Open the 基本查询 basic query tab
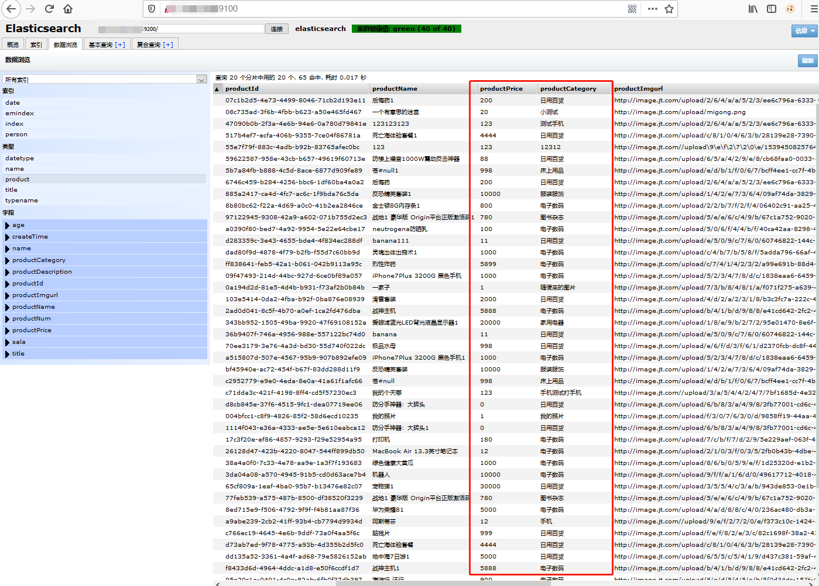 107,44
